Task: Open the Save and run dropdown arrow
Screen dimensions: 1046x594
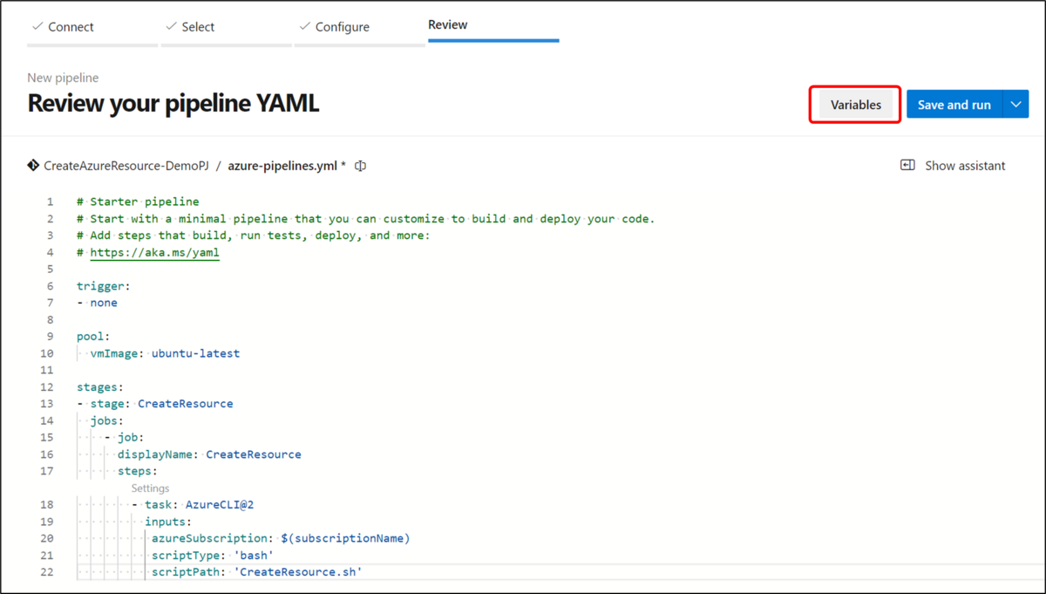Action: coord(1015,105)
